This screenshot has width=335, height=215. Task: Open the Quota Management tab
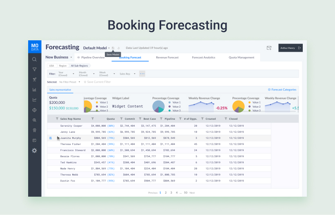(x=241, y=57)
